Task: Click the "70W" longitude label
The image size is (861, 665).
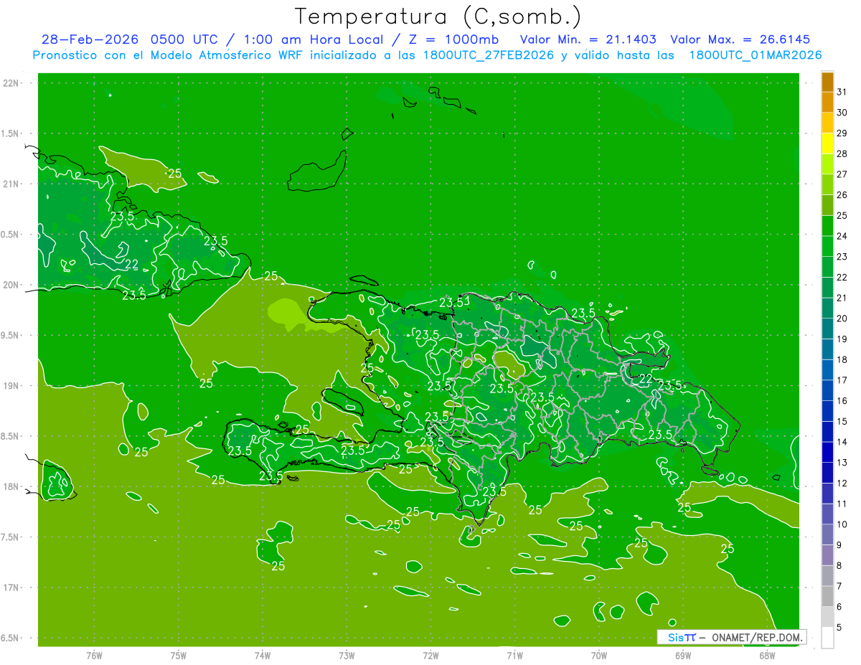Action: (599, 656)
